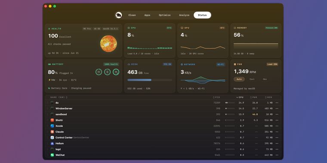Viewport: 327px width, 163px height.
Task: Click the Shottr app icon in the process list
Action: (52, 120)
